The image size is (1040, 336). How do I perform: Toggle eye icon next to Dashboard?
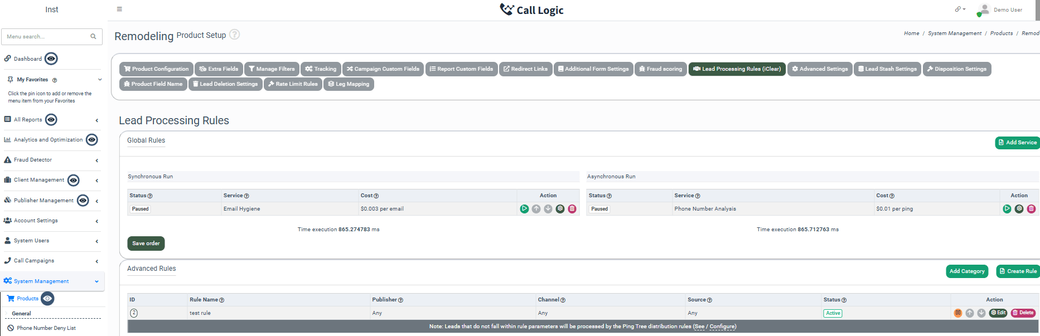coord(51,59)
